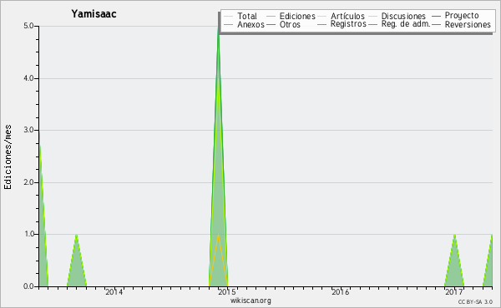Screen dimensions: 501x308
Task: Select the Artículos legend entry
Action: tap(347, 16)
